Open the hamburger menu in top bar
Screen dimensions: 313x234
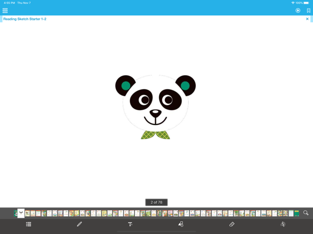5,11
